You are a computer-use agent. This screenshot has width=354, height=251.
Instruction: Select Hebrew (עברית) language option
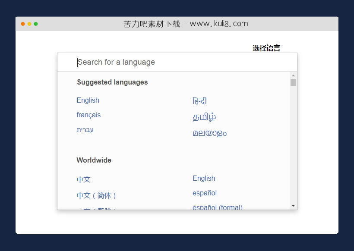[85, 129]
